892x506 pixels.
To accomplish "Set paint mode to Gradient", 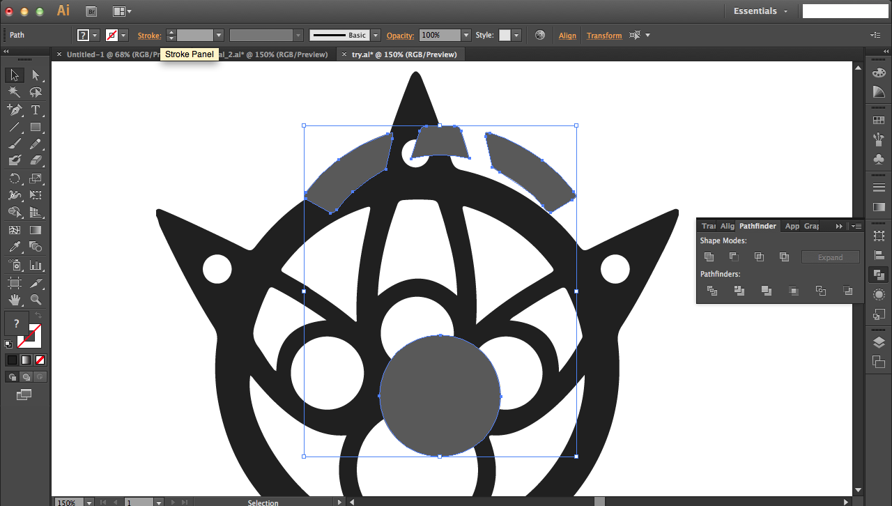I will [26, 360].
